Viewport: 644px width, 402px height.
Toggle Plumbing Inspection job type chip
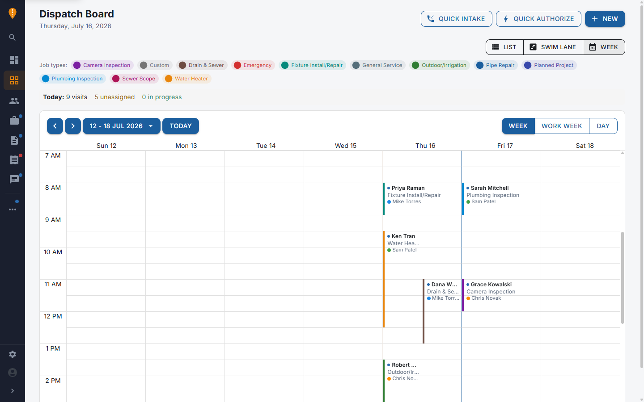73,79
